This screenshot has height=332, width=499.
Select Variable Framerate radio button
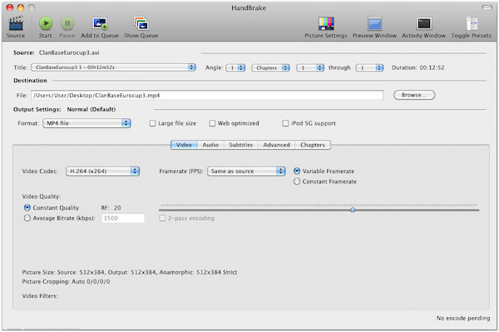coord(297,171)
